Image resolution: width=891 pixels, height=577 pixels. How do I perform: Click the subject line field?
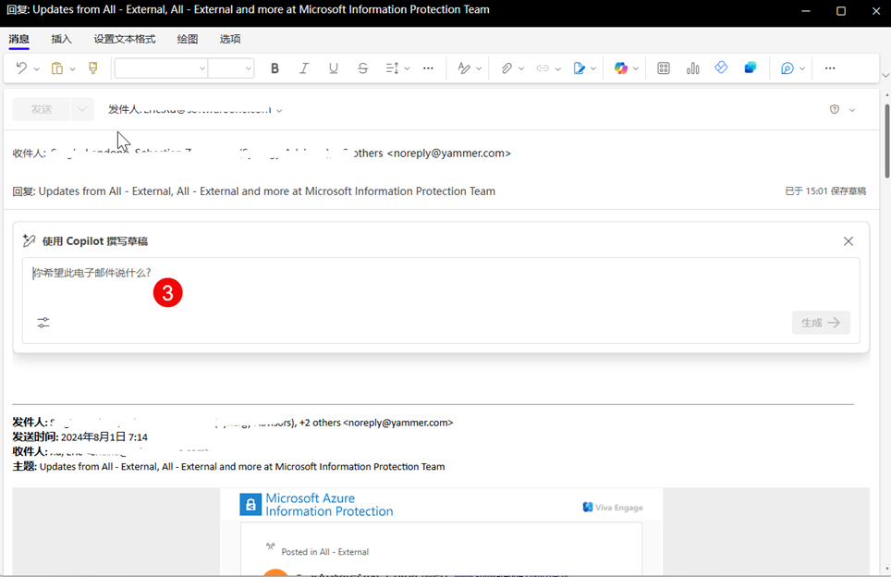point(392,191)
